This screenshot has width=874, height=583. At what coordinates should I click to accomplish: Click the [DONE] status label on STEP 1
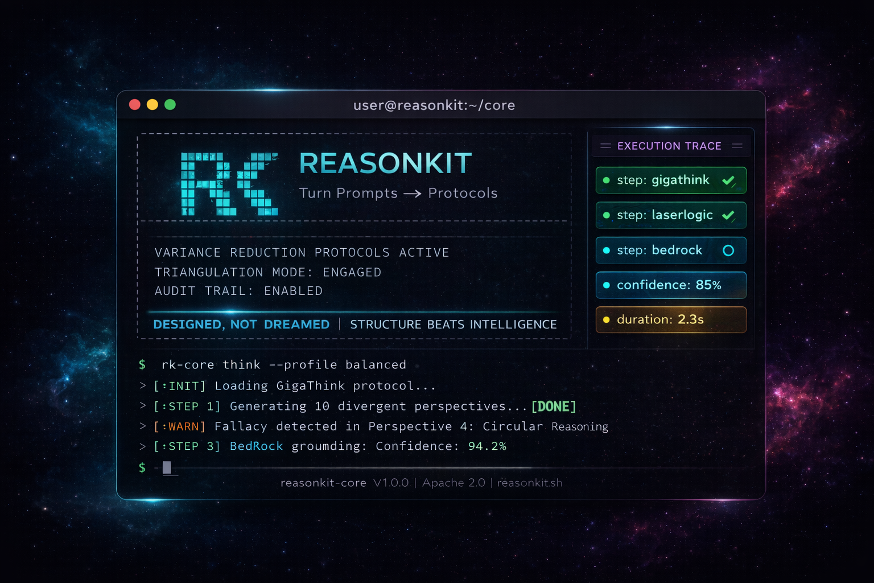[x=553, y=406]
